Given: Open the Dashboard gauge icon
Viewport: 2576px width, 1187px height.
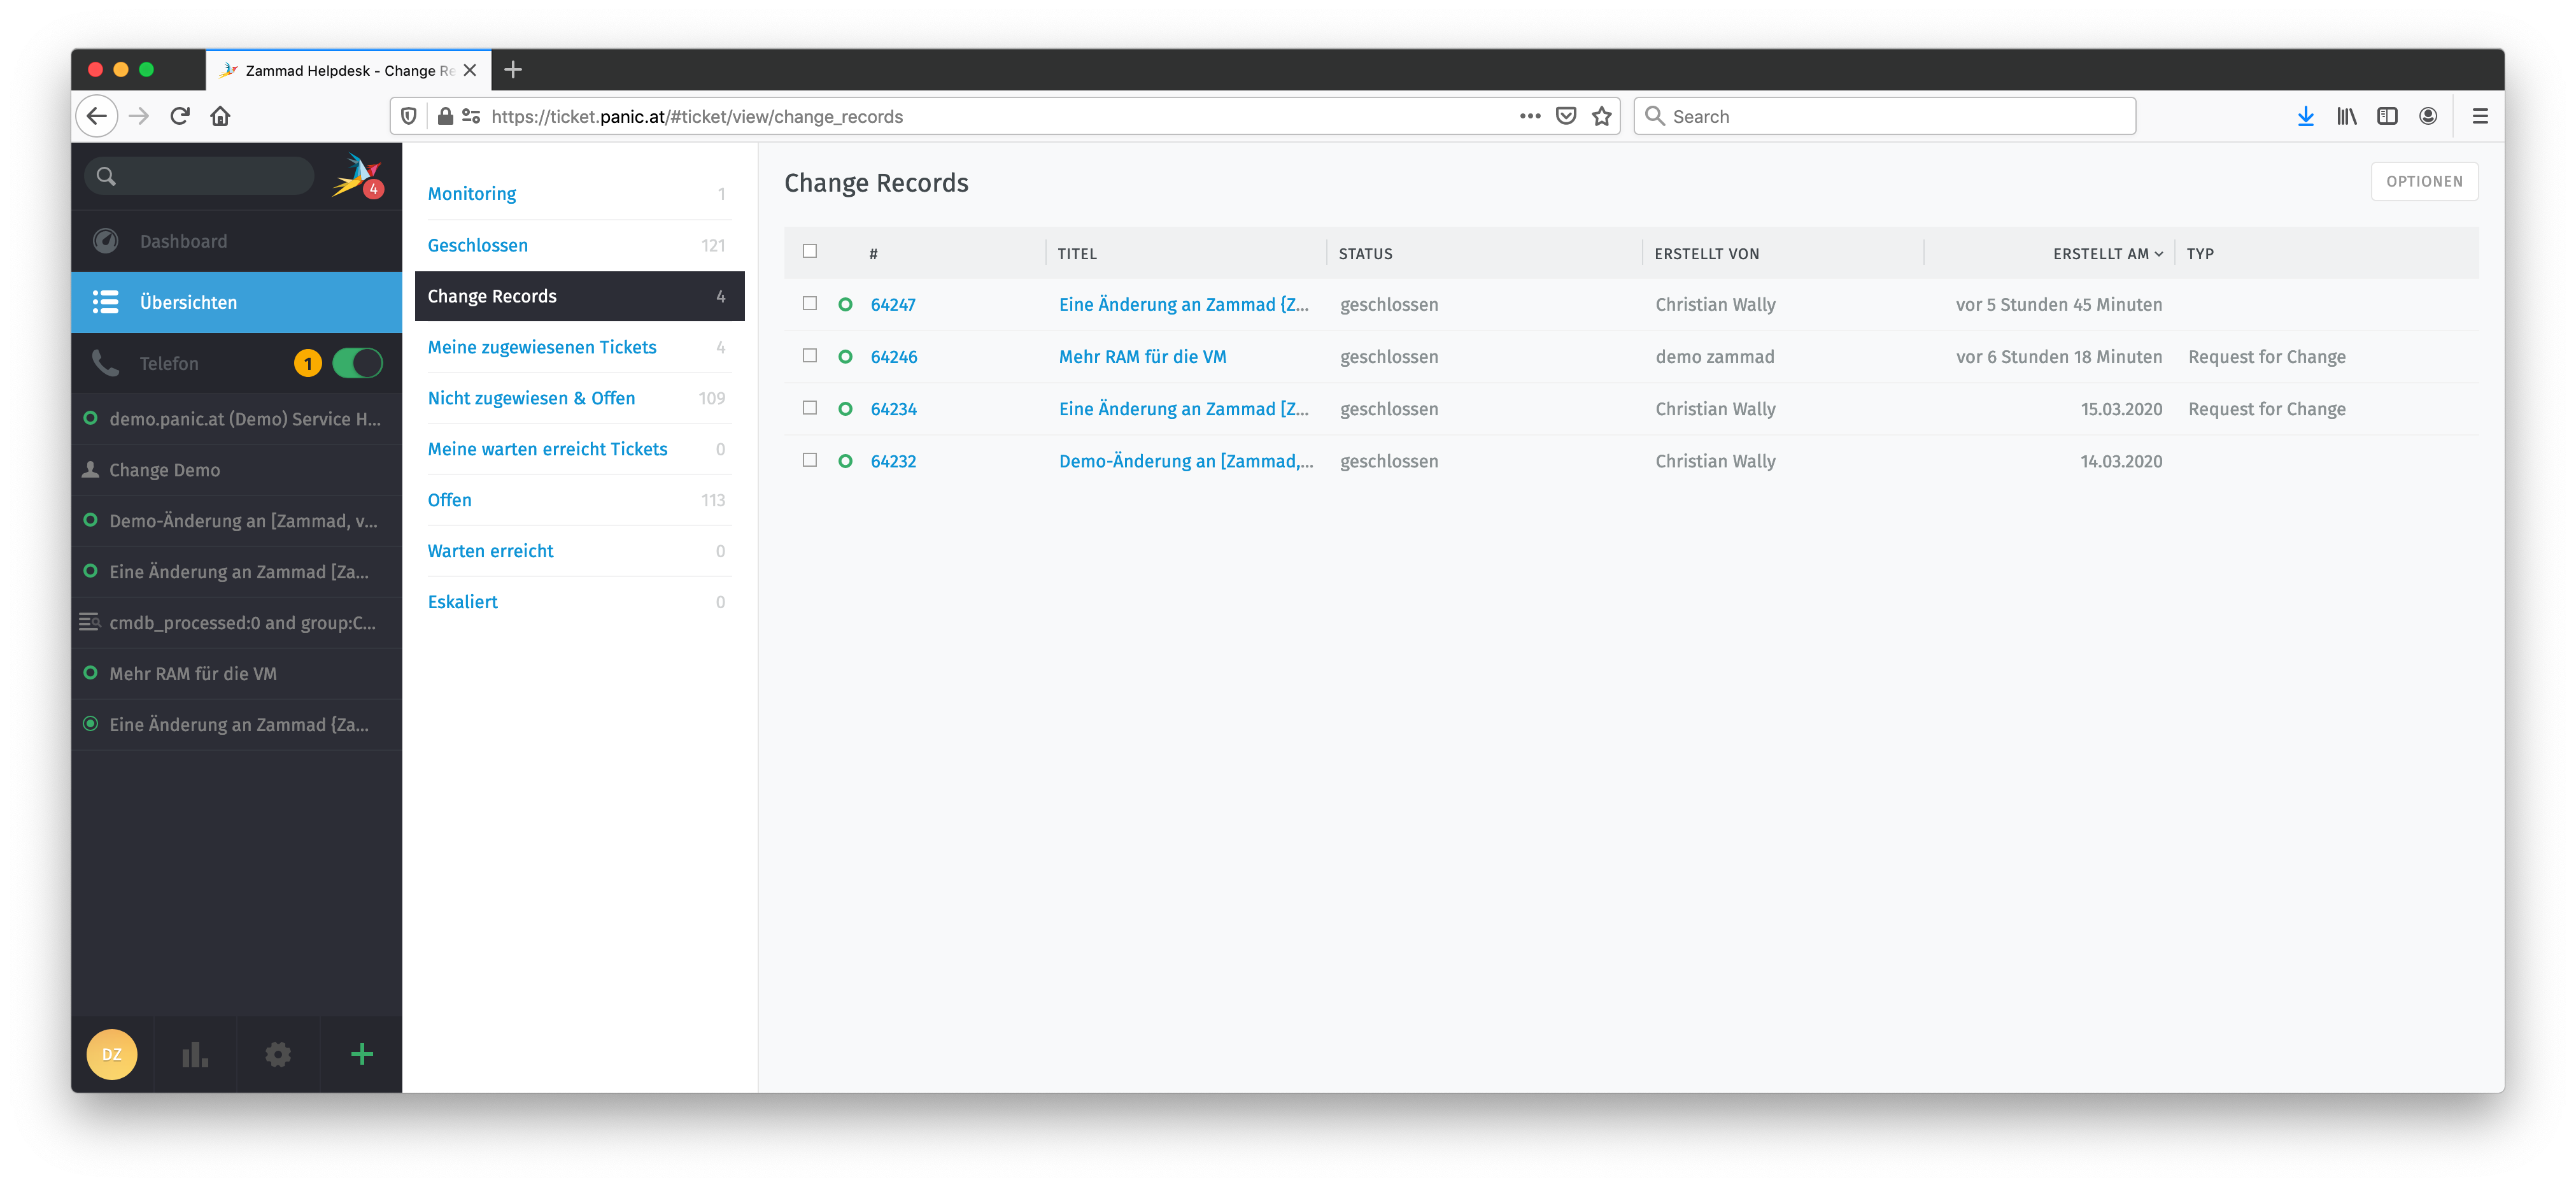Looking at the screenshot, I should (105, 241).
